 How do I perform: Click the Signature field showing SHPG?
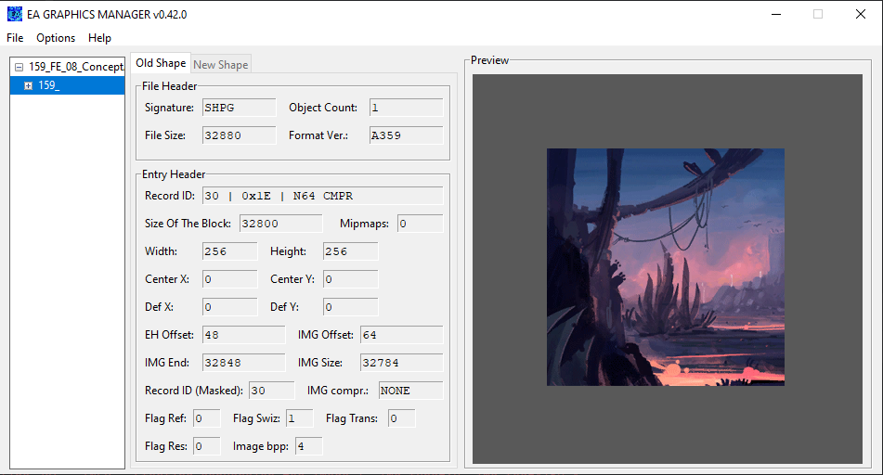[240, 108]
